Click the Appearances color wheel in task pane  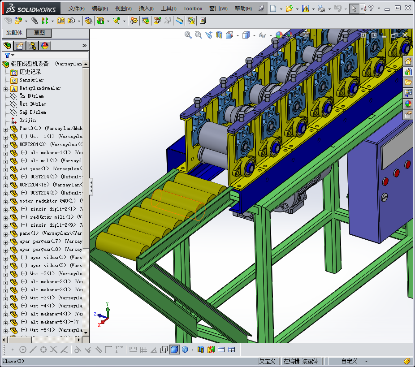[408, 104]
